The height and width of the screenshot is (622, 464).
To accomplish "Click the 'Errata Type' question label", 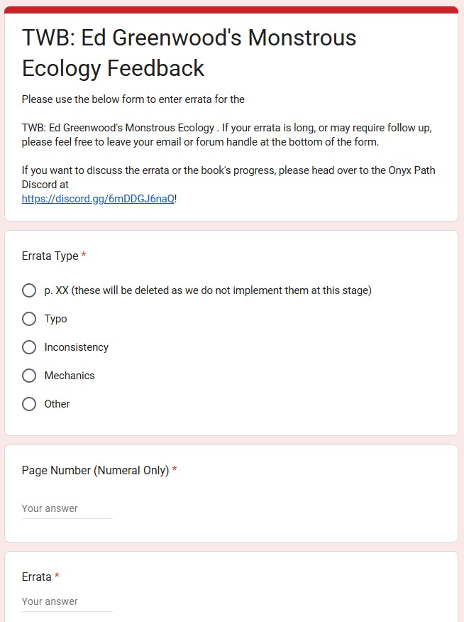I will [x=50, y=256].
